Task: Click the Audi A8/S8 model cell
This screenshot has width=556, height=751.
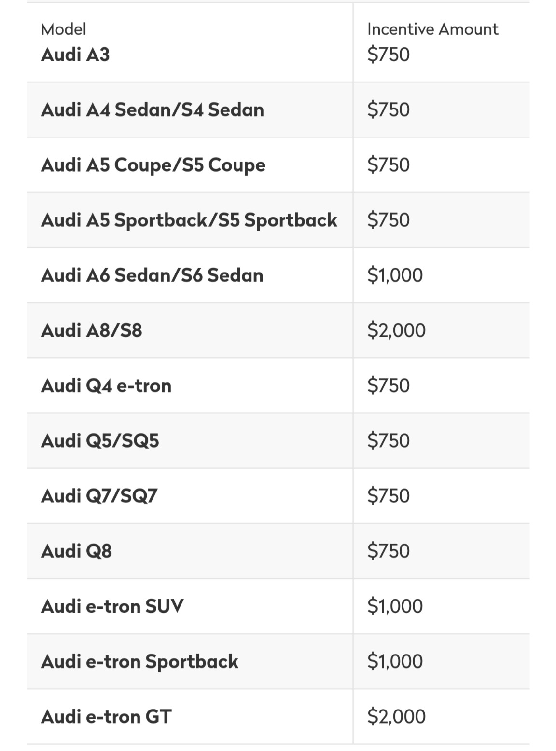Action: coord(190,330)
